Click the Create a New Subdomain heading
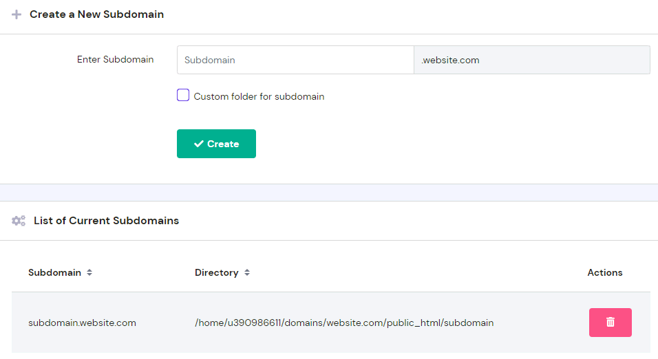 point(96,14)
